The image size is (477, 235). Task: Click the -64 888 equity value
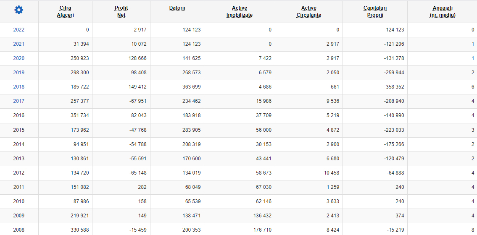click(x=395, y=173)
